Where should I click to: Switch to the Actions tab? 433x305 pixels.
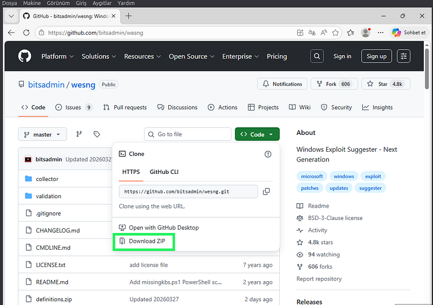(x=222, y=107)
